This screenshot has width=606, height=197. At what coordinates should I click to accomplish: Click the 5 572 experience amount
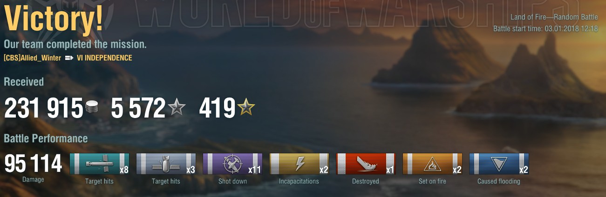(x=138, y=109)
